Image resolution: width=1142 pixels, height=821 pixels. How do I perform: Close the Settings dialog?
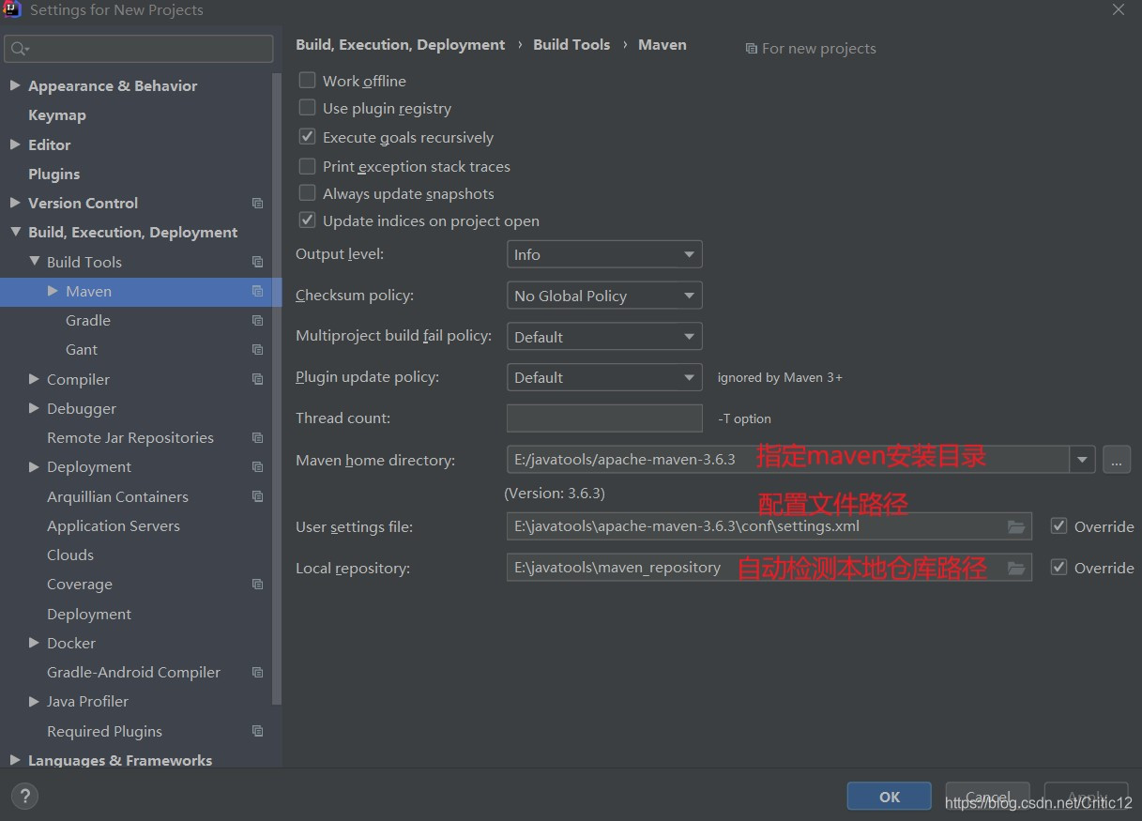tap(1119, 10)
